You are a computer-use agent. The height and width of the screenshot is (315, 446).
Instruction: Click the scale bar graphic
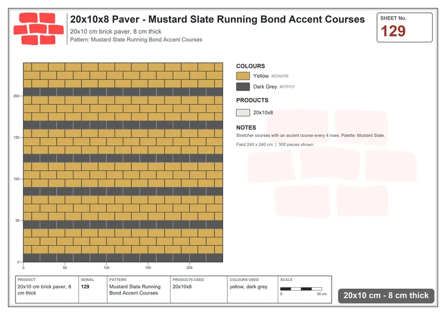click(x=301, y=289)
